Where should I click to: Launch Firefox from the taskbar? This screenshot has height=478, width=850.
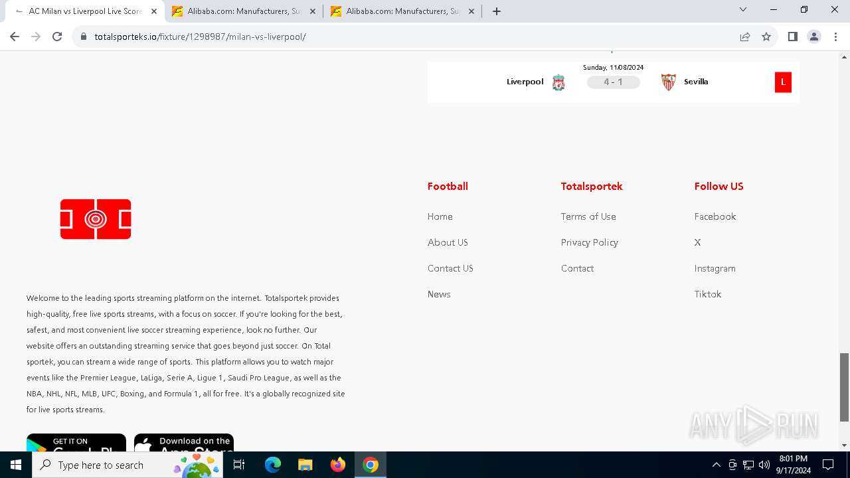click(338, 465)
